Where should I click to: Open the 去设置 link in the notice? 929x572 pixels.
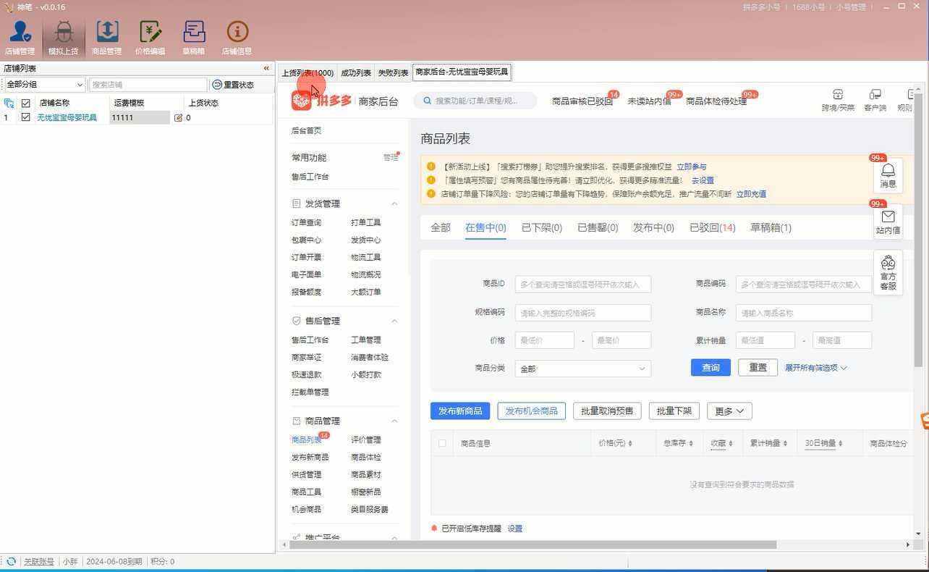[x=703, y=180]
